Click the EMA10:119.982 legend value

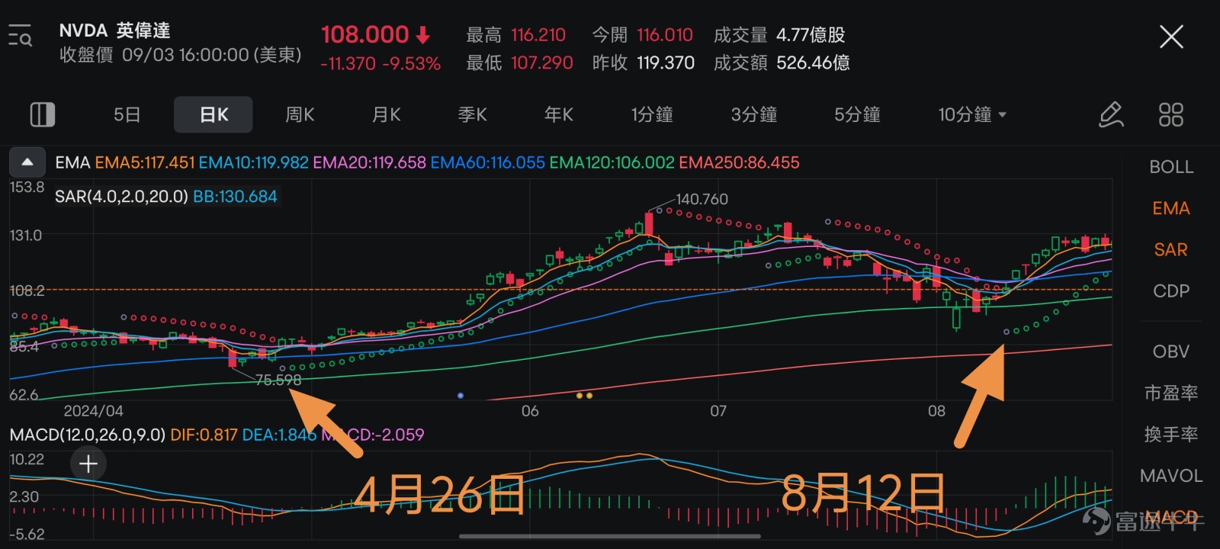click(254, 162)
